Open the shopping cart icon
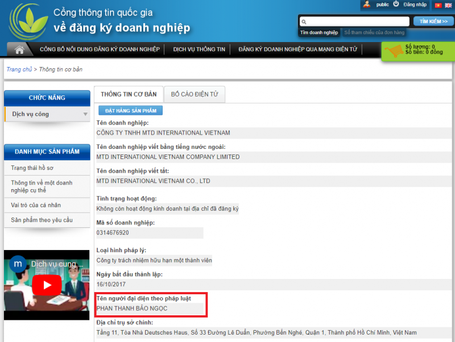 click(x=392, y=51)
